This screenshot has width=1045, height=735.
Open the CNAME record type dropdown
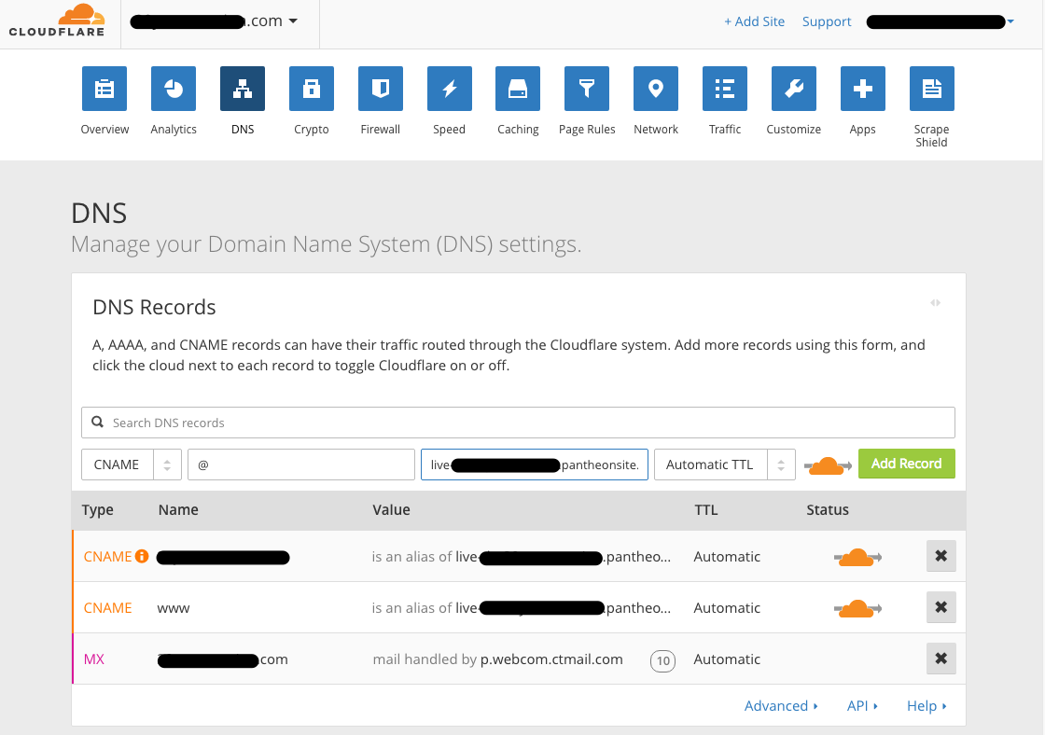click(x=132, y=465)
